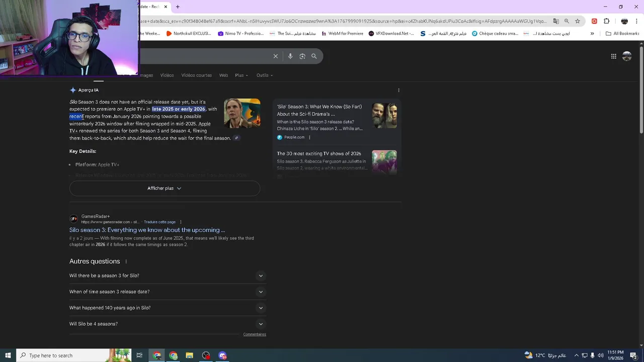Screen dimensions: 644x362
Task: Open the All Bookmarks folder
Action: (x=622, y=34)
